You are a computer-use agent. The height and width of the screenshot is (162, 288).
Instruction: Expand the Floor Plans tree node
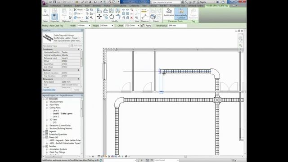(x=47, y=105)
